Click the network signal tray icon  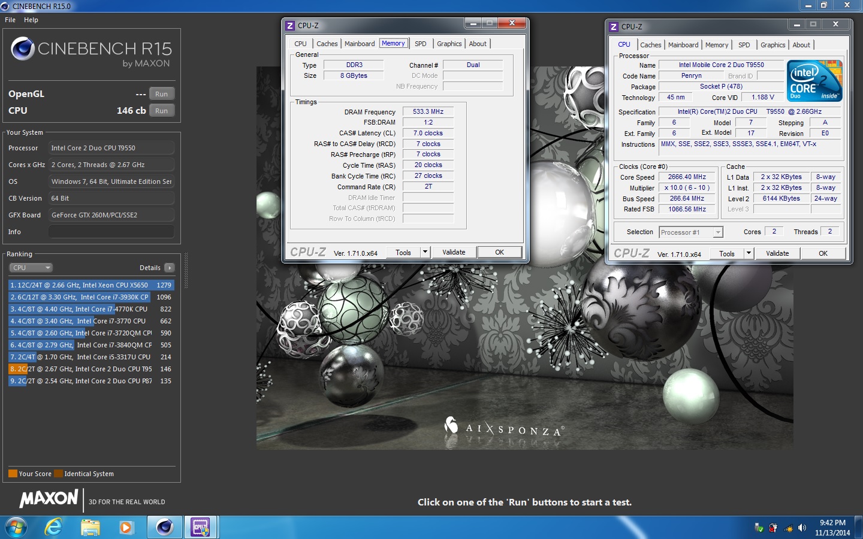(787, 528)
